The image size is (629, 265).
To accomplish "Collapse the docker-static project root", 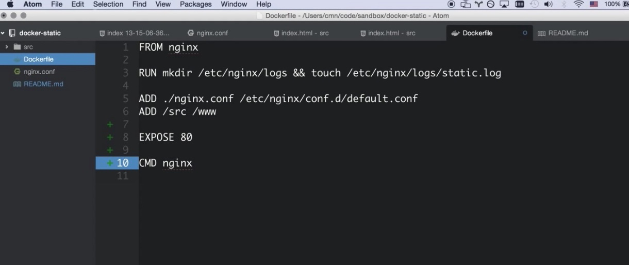I will coord(3,33).
